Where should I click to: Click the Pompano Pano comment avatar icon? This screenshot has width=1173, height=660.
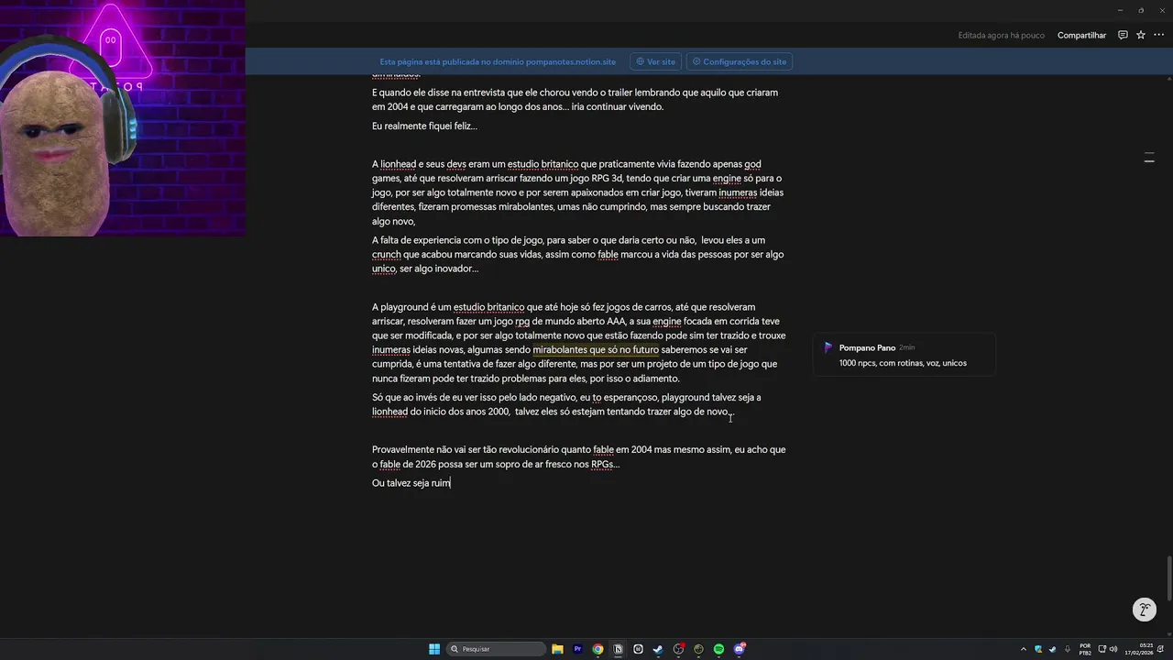tap(828, 347)
